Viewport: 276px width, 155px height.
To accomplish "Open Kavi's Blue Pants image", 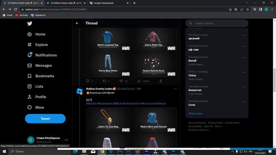I will 109,64.
